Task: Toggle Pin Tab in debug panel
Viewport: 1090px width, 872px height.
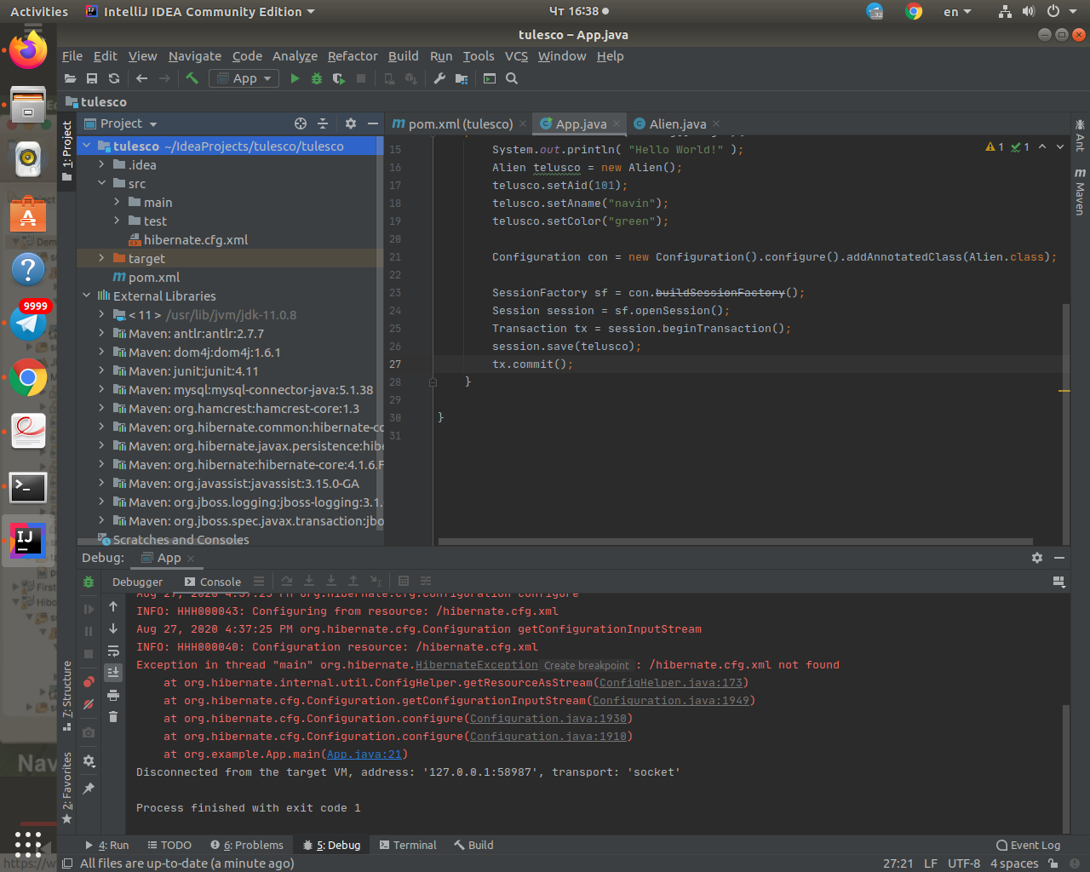Action: pos(89,789)
